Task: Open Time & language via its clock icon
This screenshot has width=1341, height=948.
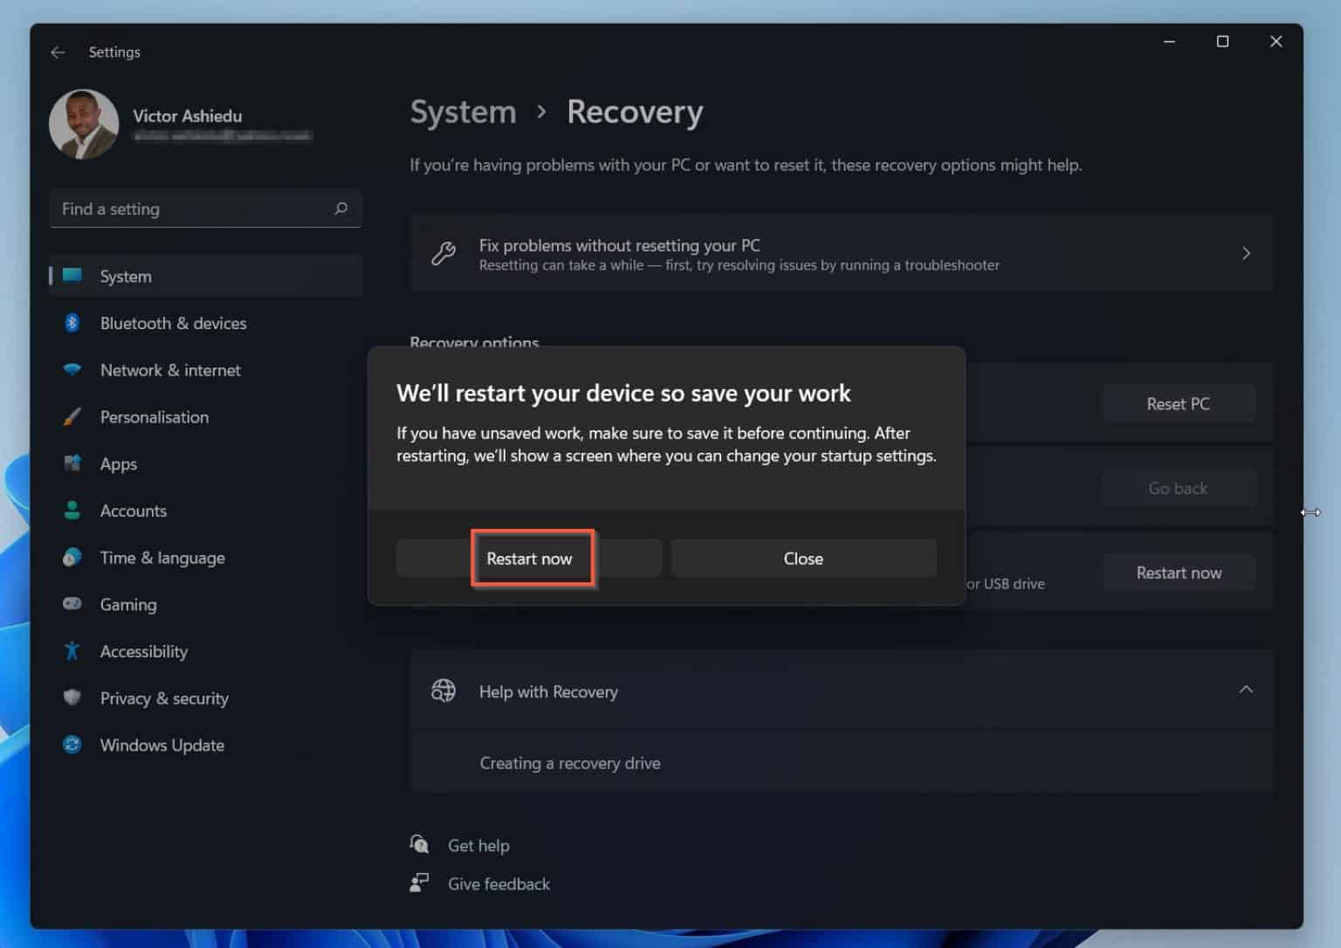Action: [x=72, y=558]
